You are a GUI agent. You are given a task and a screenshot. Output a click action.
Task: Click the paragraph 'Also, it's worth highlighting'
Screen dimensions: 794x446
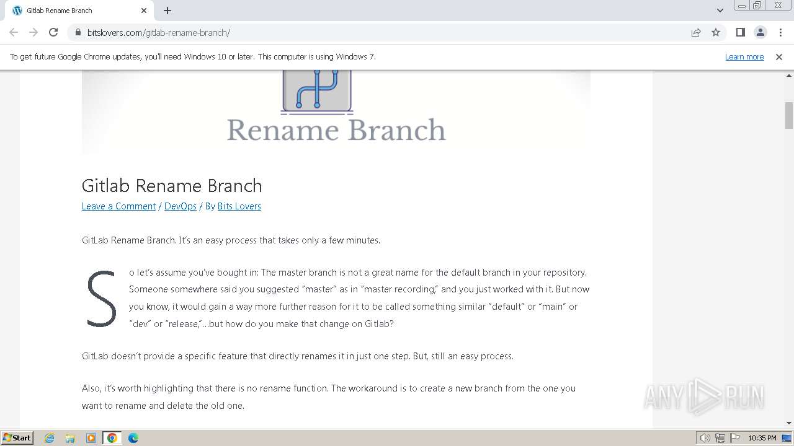[329, 397]
